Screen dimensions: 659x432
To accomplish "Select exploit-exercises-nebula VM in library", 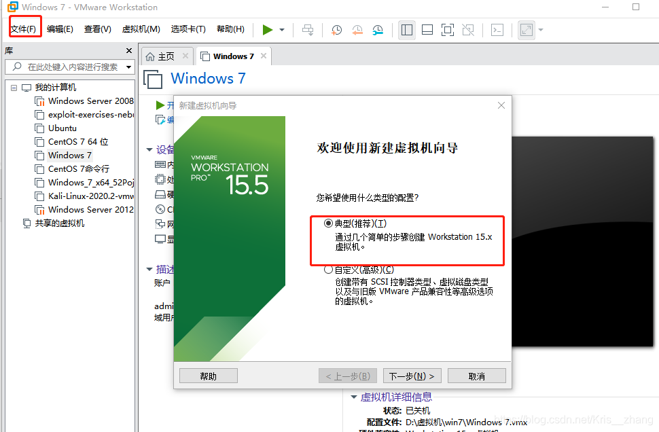I will (84, 114).
